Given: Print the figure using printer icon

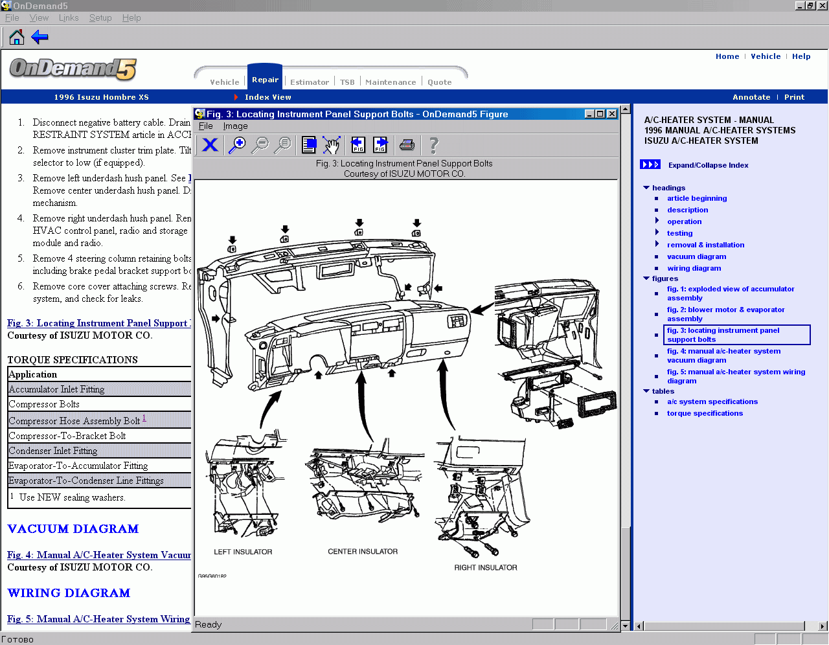Looking at the screenshot, I should coord(407,144).
